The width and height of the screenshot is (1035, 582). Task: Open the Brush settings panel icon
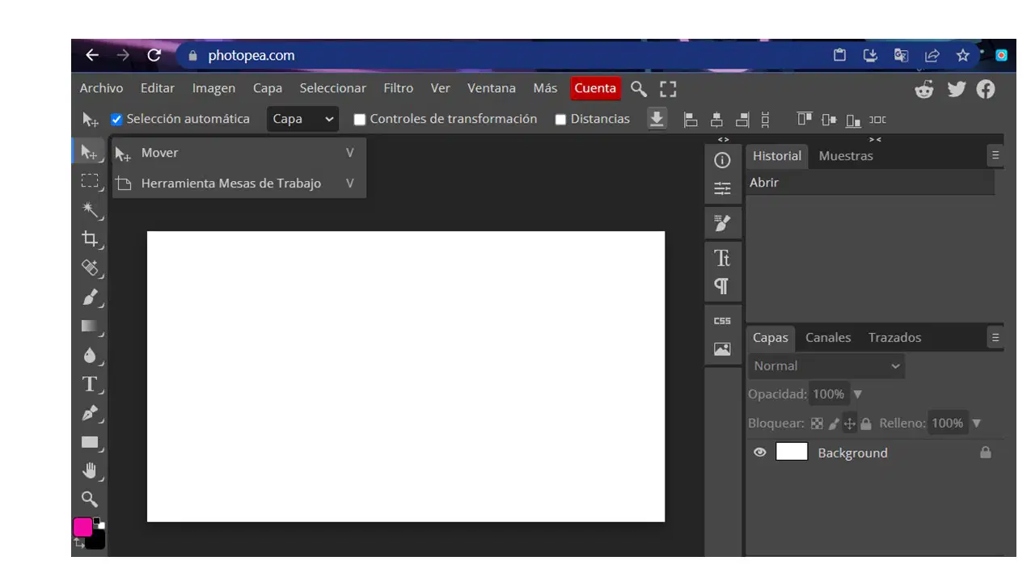coord(722,222)
